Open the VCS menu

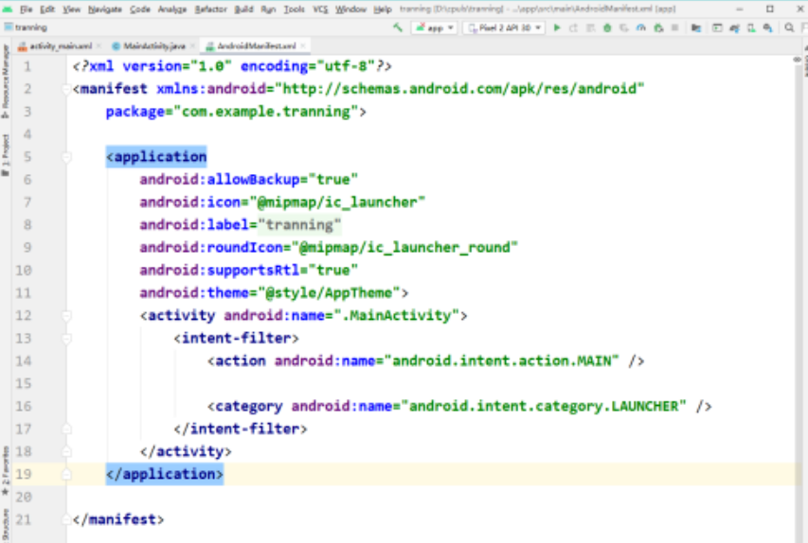[x=320, y=9]
